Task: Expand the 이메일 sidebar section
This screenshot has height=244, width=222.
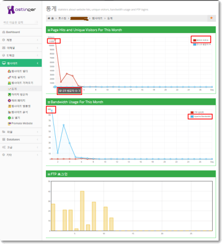Action: [21, 48]
